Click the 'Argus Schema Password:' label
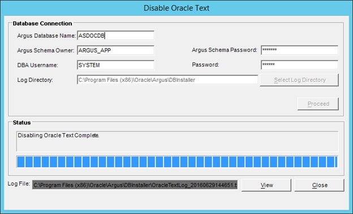The image size is (353, 214). pos(225,50)
